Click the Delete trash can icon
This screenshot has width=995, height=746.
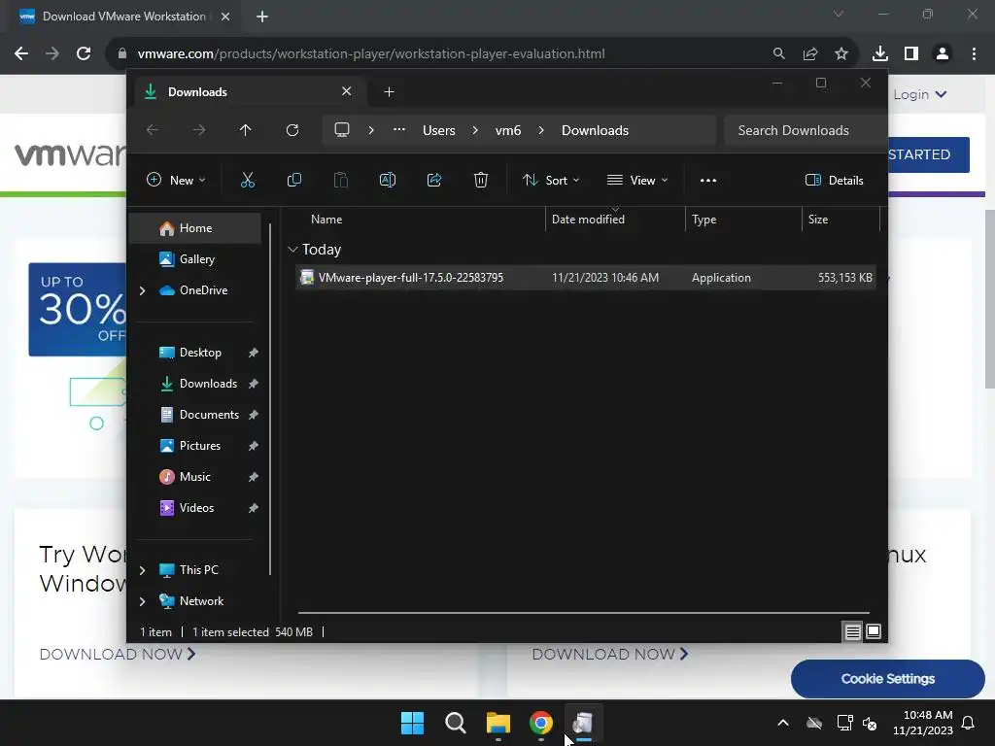point(481,180)
